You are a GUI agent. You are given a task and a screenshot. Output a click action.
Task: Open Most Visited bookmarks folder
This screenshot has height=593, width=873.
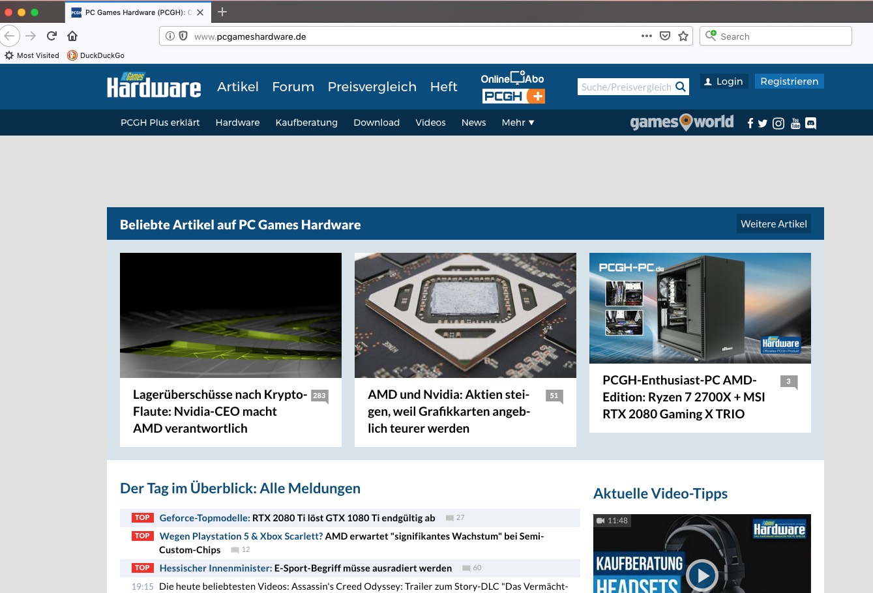tap(32, 55)
